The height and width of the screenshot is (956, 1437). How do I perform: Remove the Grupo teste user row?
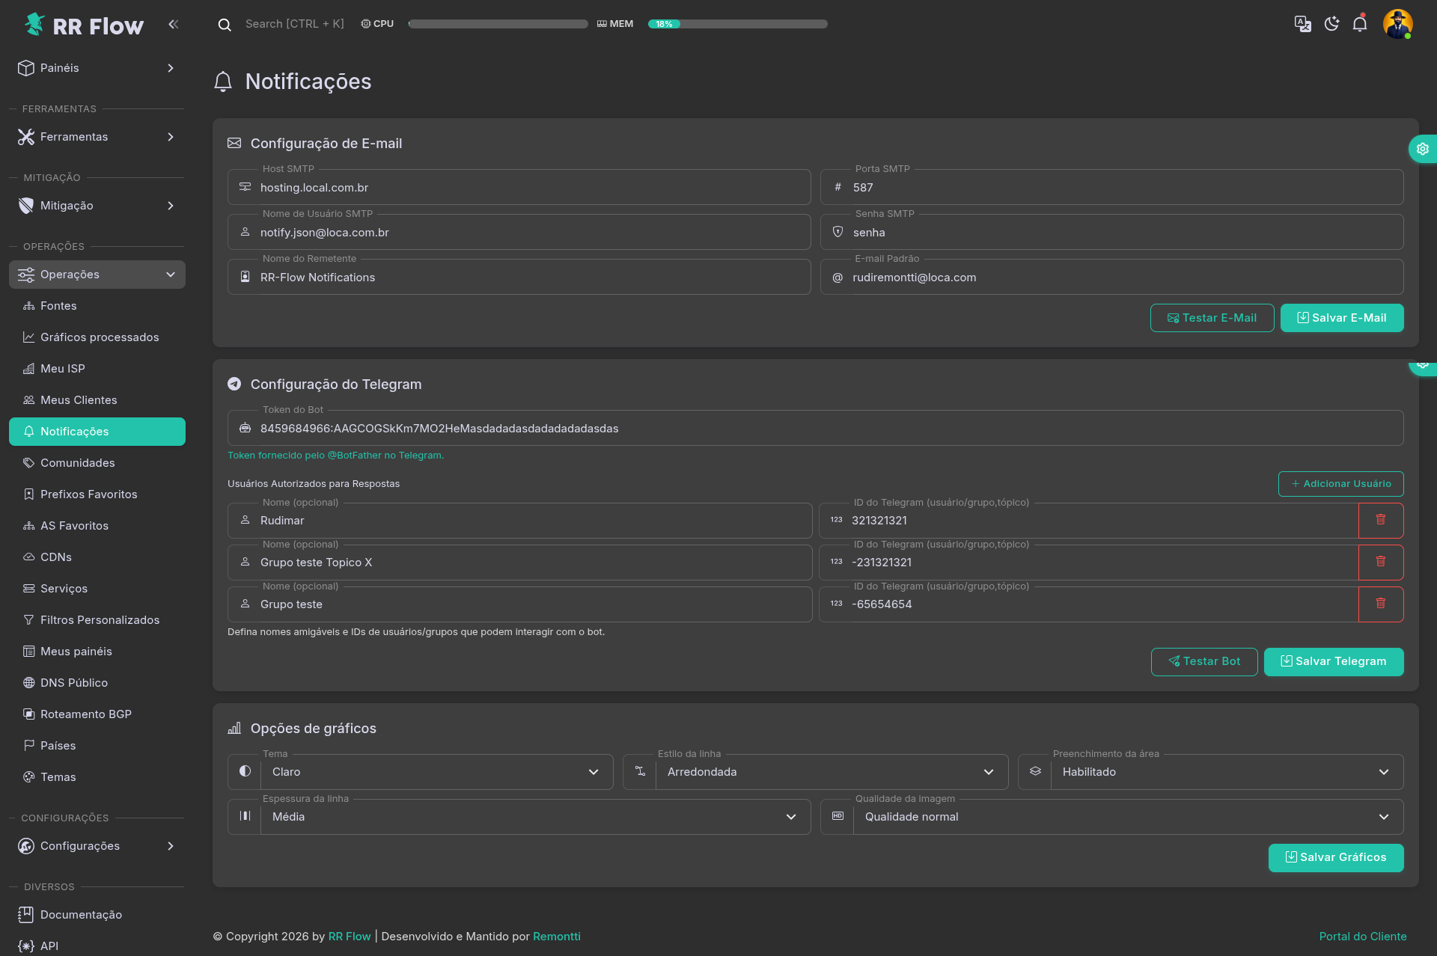pyautogui.click(x=1381, y=604)
